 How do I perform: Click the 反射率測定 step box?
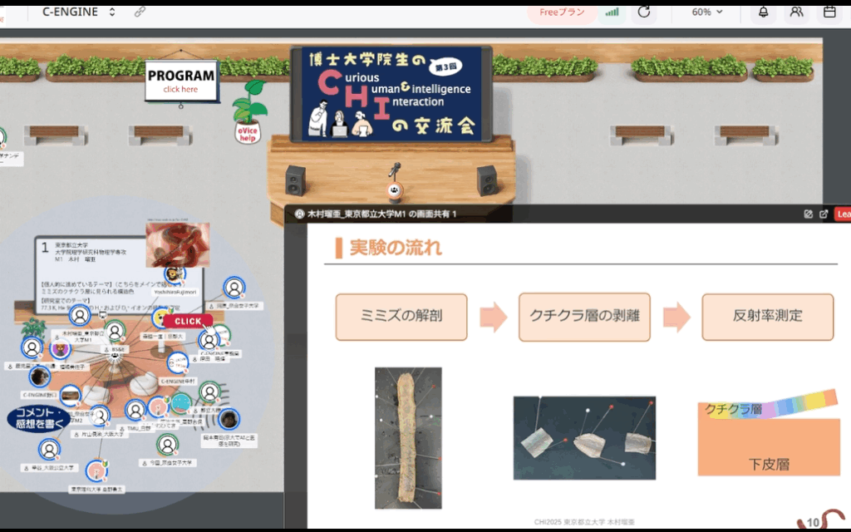click(767, 317)
